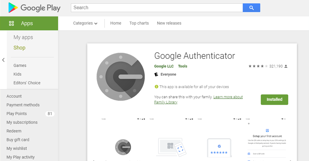This screenshot has height=161, width=309.
Task: Click the Everyone content rating icon
Action: (x=156, y=74)
